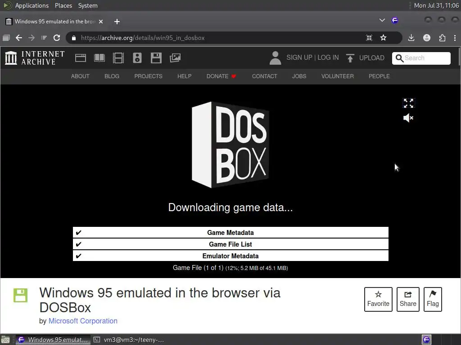Viewport: 461px width, 345px height.
Task: Toggle emulator sound mute
Action: click(408, 118)
